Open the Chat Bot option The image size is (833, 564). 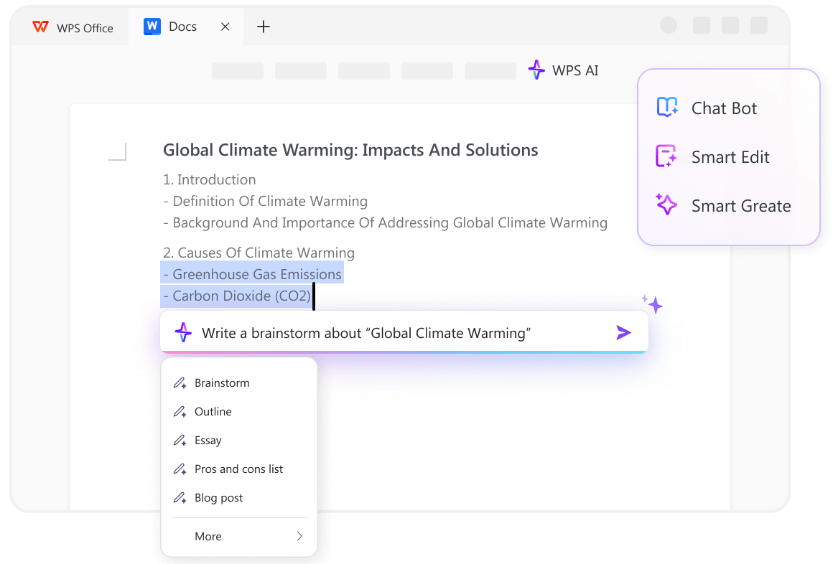pyautogui.click(x=723, y=108)
